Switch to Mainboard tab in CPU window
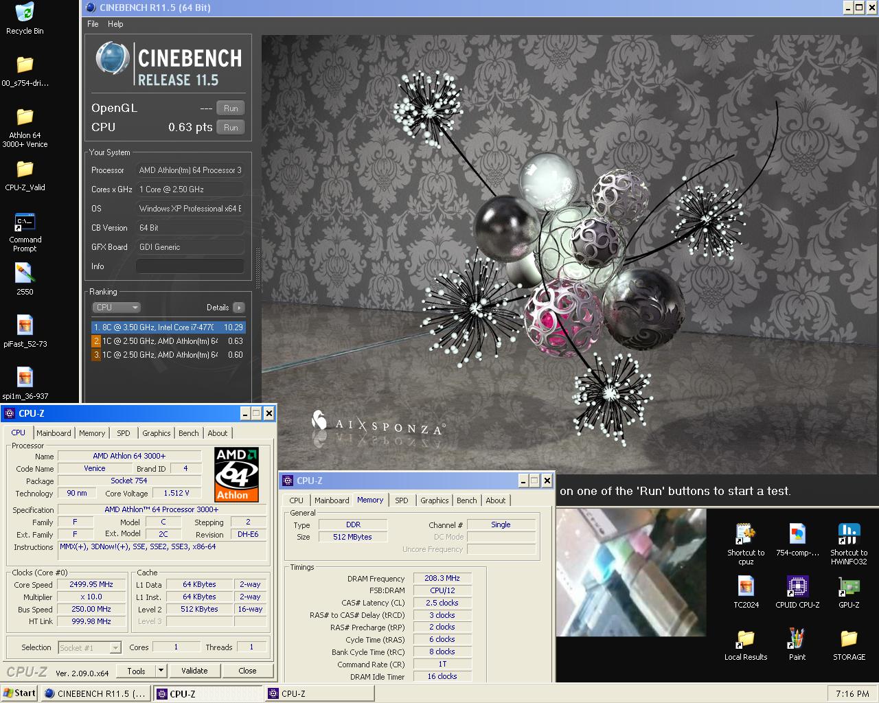 coord(54,433)
